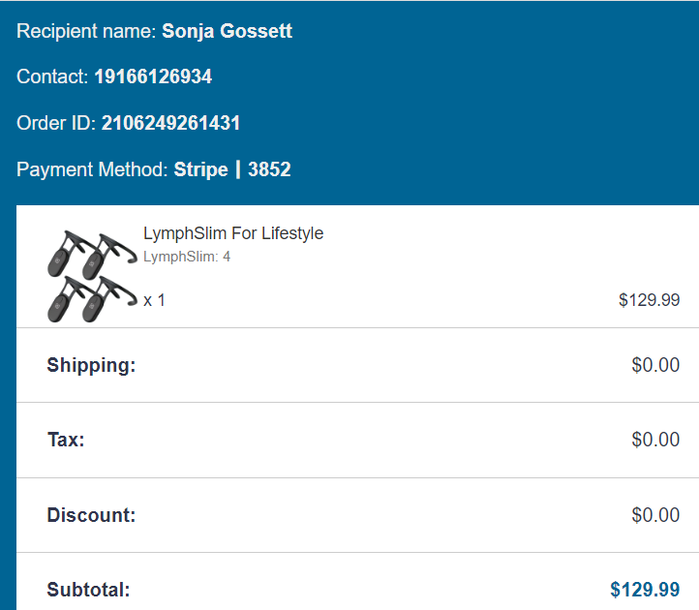The width and height of the screenshot is (699, 610).
Task: Click the x 1 quantity label
Action: coord(154,300)
